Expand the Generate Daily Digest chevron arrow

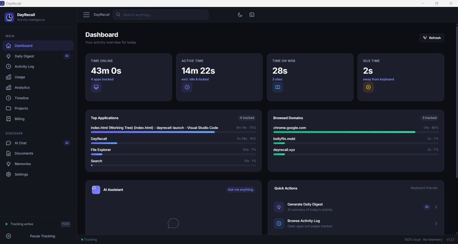436,207
